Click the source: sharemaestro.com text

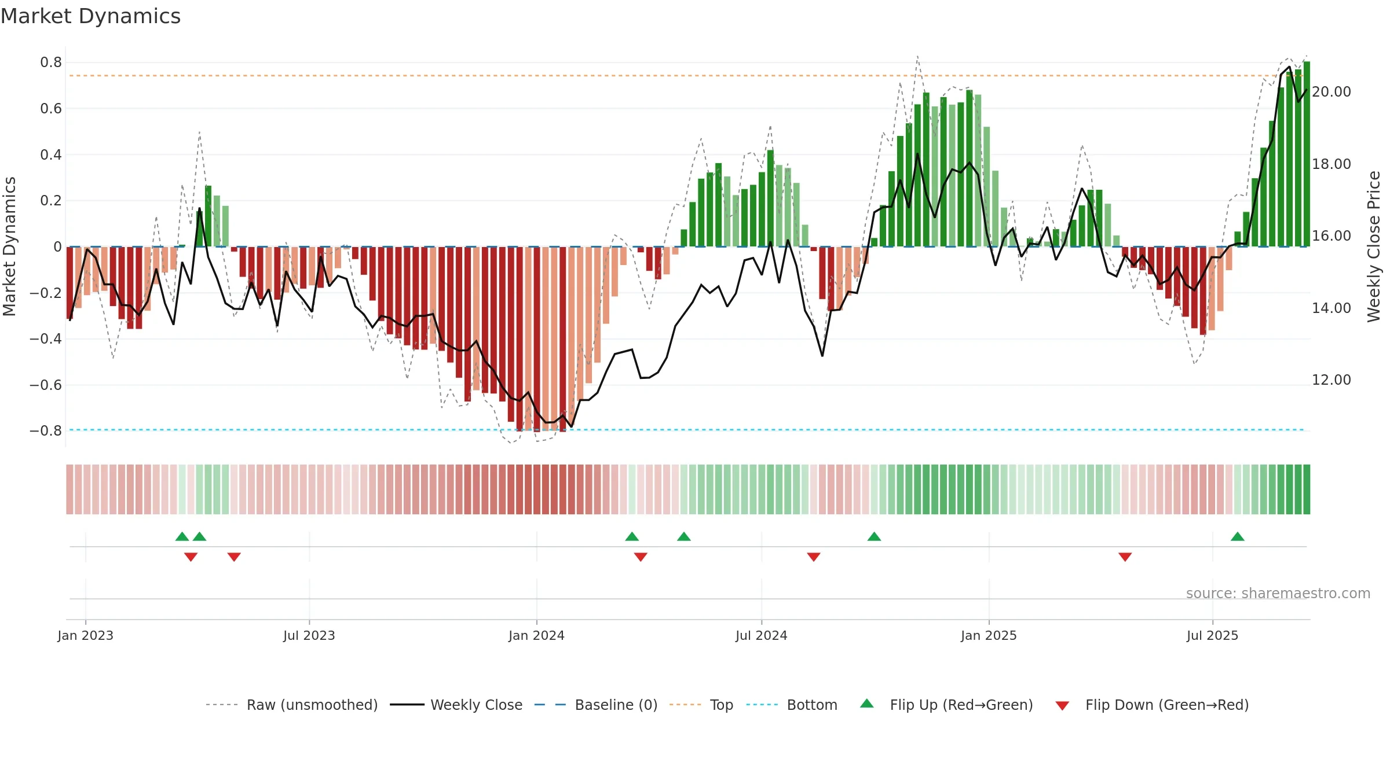coord(1278,593)
